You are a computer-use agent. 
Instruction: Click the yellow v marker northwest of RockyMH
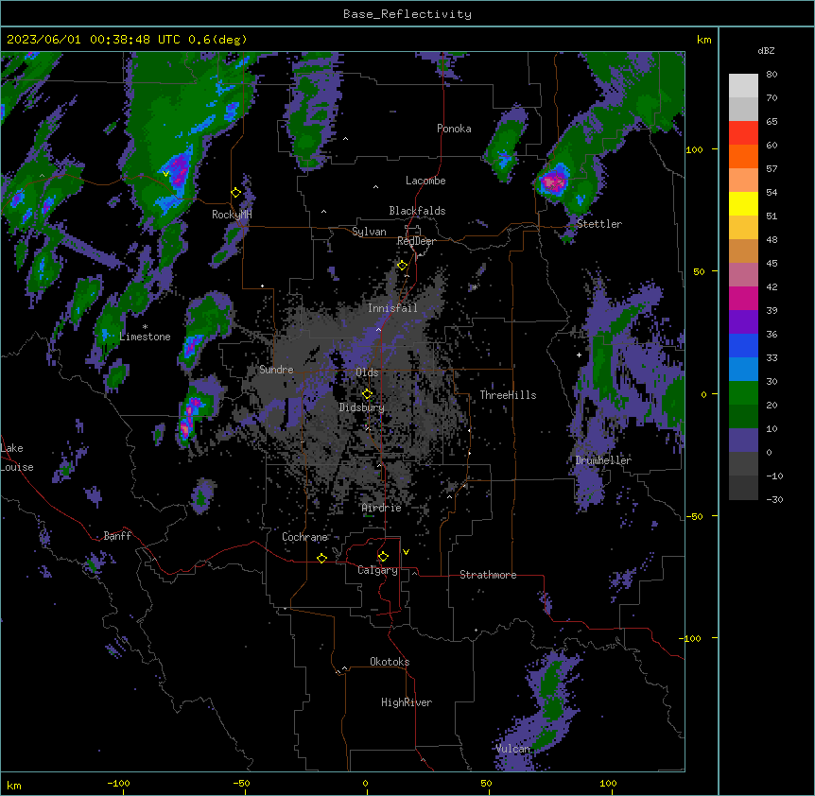165,174
